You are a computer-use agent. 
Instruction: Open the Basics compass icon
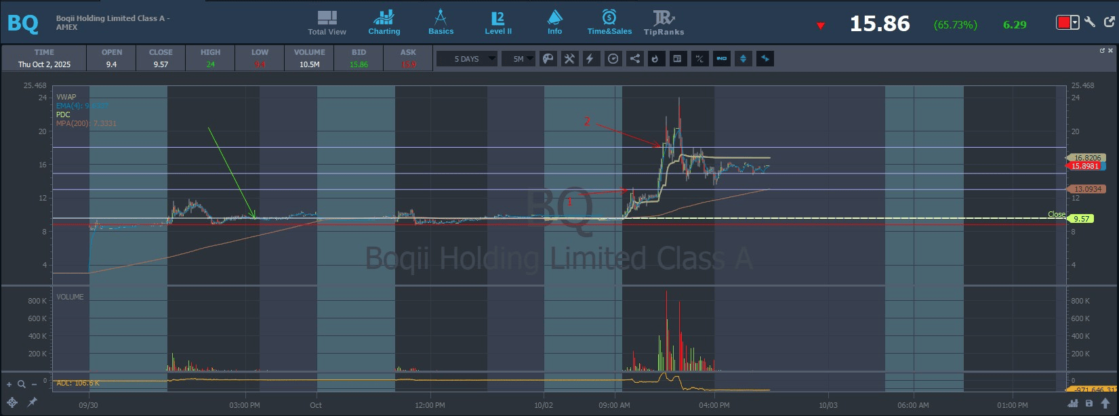coord(441,23)
